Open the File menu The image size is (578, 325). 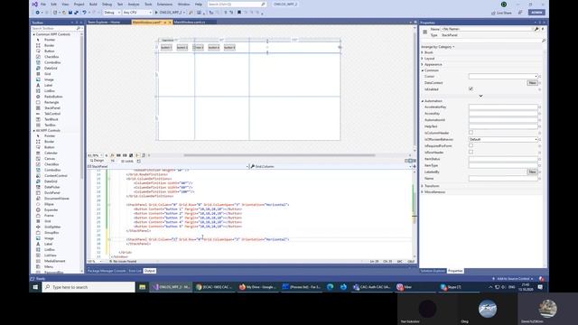click(43, 5)
